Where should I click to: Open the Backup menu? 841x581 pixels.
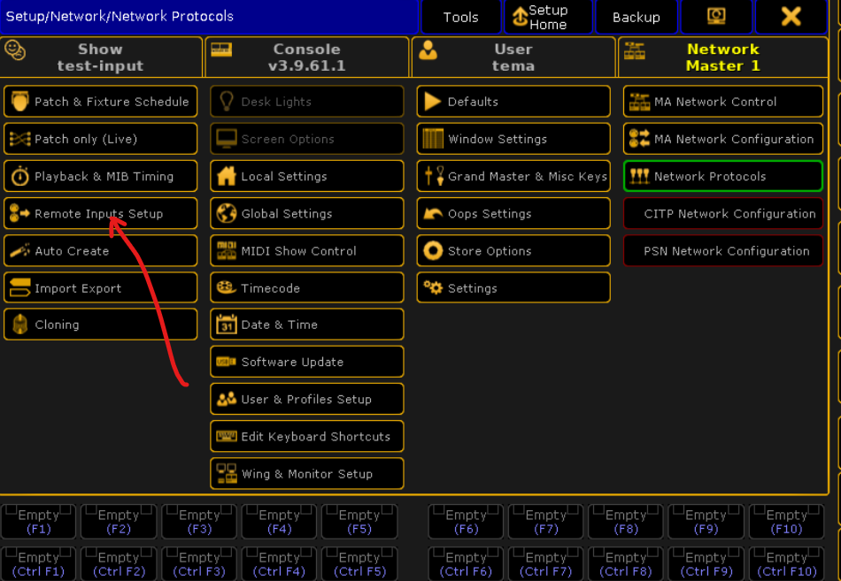[x=637, y=17]
